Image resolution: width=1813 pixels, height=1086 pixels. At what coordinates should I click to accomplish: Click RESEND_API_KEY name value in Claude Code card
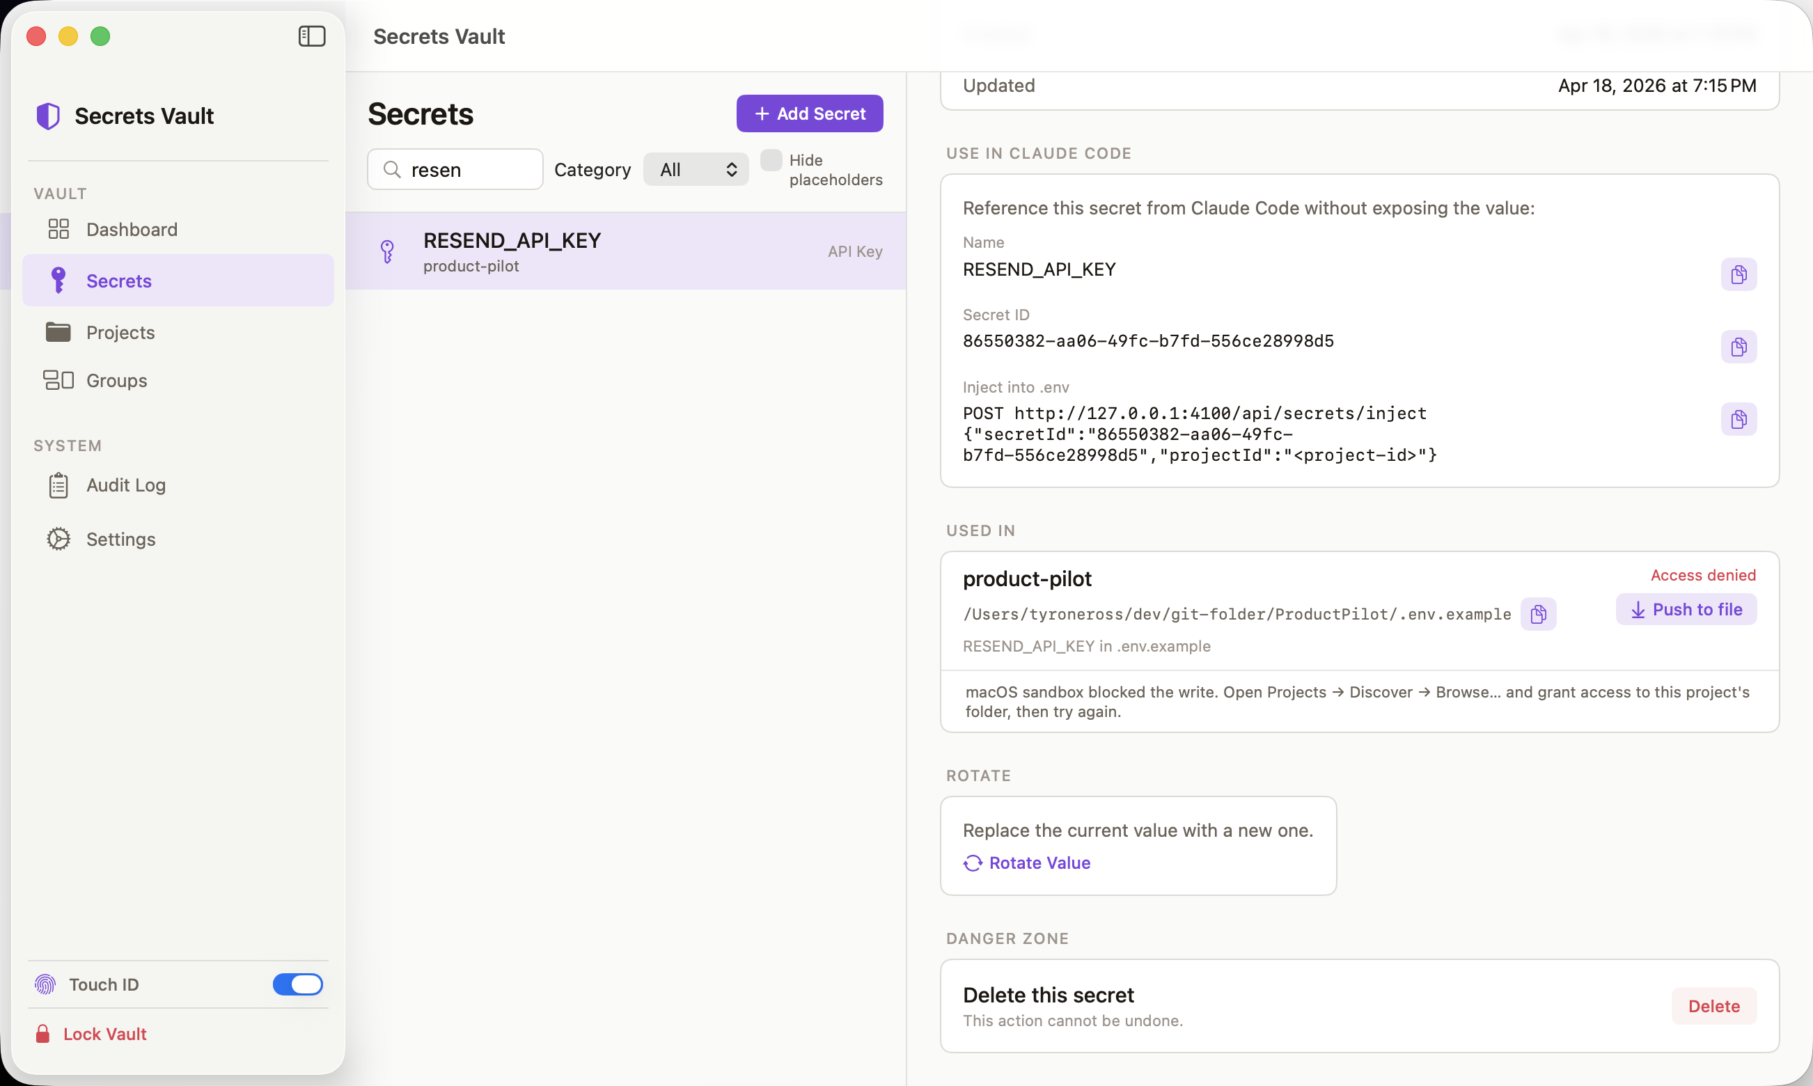[1039, 270]
